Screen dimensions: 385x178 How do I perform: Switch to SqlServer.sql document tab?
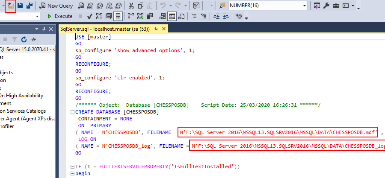(105, 29)
